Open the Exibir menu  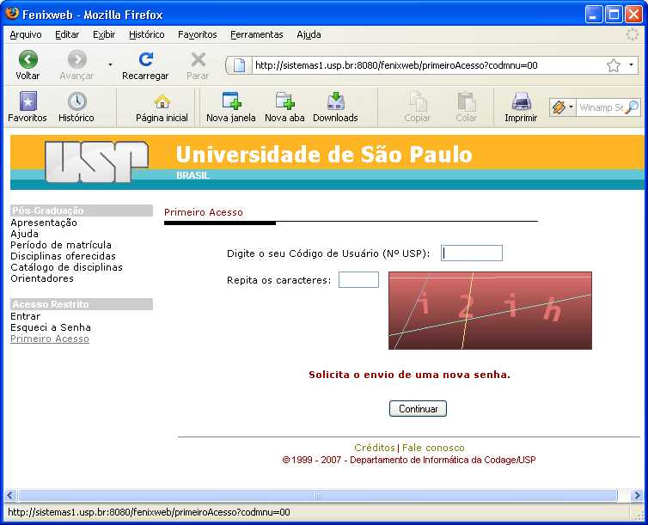pyautogui.click(x=104, y=34)
